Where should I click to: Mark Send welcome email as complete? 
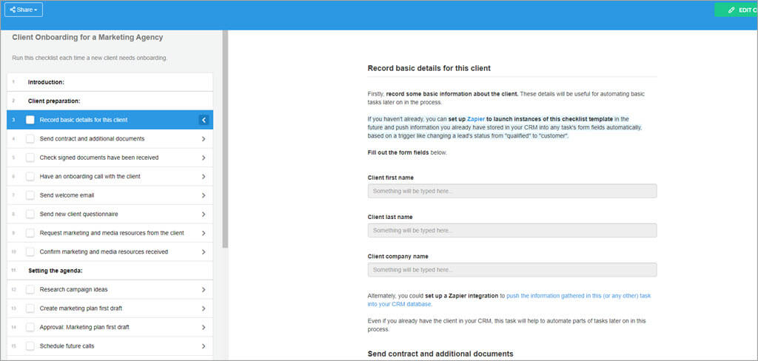click(x=30, y=195)
